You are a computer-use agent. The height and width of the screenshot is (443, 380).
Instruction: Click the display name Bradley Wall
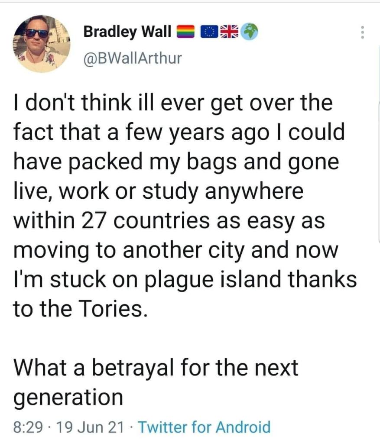127,32
